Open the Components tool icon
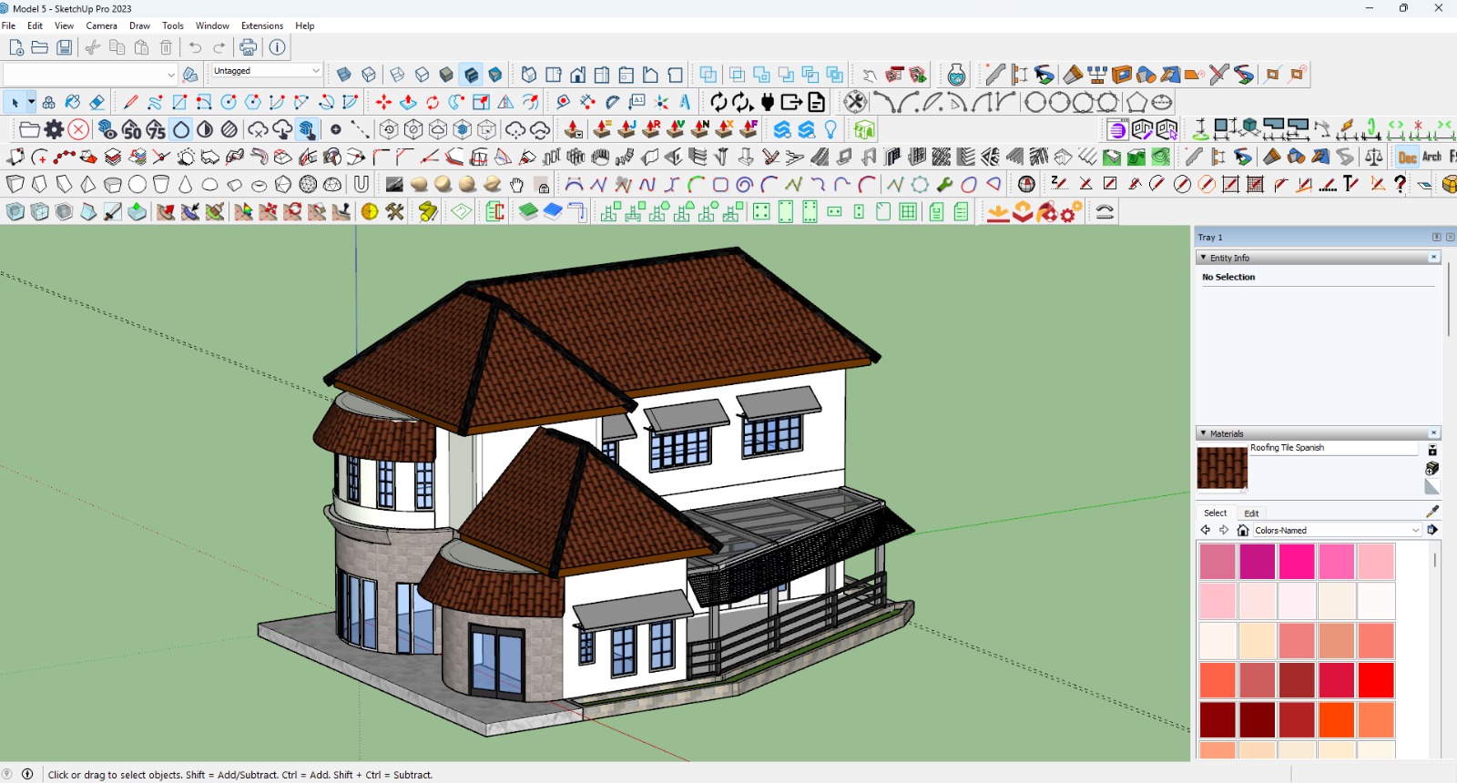The height and width of the screenshot is (783, 1457). coord(48,102)
